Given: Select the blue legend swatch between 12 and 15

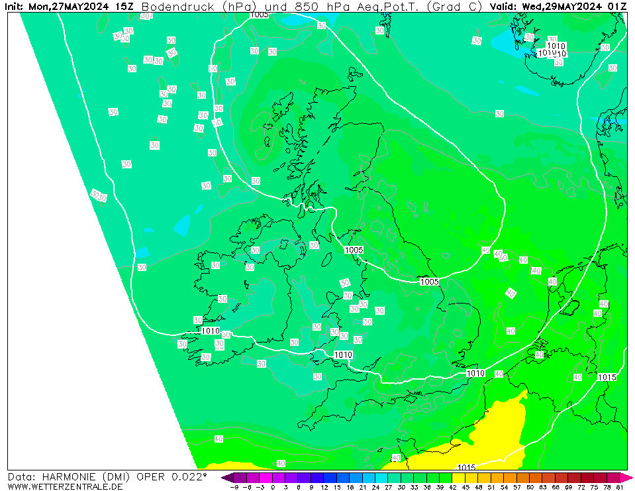Looking at the screenshot, I should pos(330,477).
